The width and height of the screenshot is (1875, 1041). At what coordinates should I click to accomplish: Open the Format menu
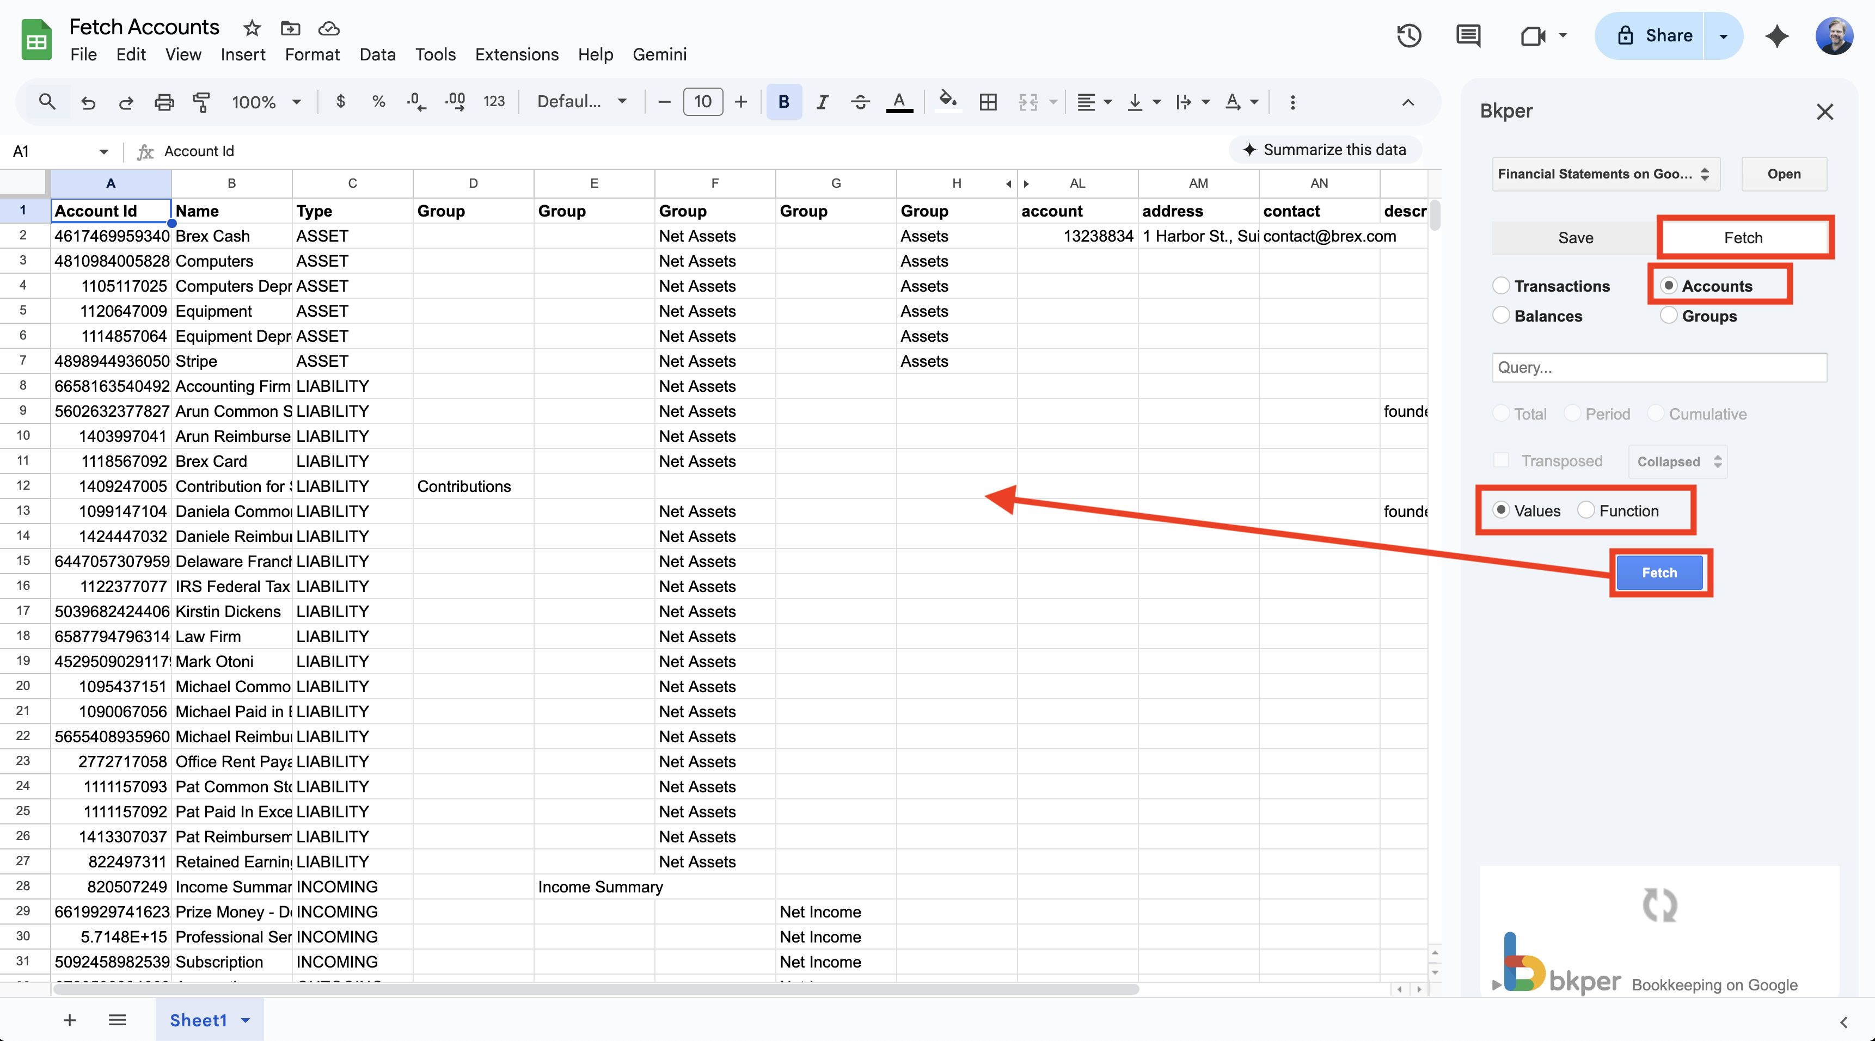[311, 54]
